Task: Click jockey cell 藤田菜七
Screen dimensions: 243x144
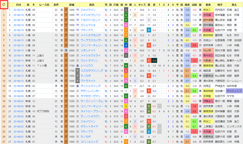Action: pos(220,142)
